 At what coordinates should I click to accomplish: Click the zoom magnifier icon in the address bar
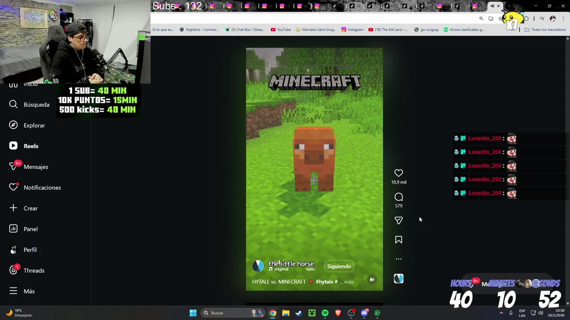tap(481, 19)
